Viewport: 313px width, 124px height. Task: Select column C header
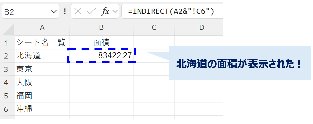click(x=154, y=28)
